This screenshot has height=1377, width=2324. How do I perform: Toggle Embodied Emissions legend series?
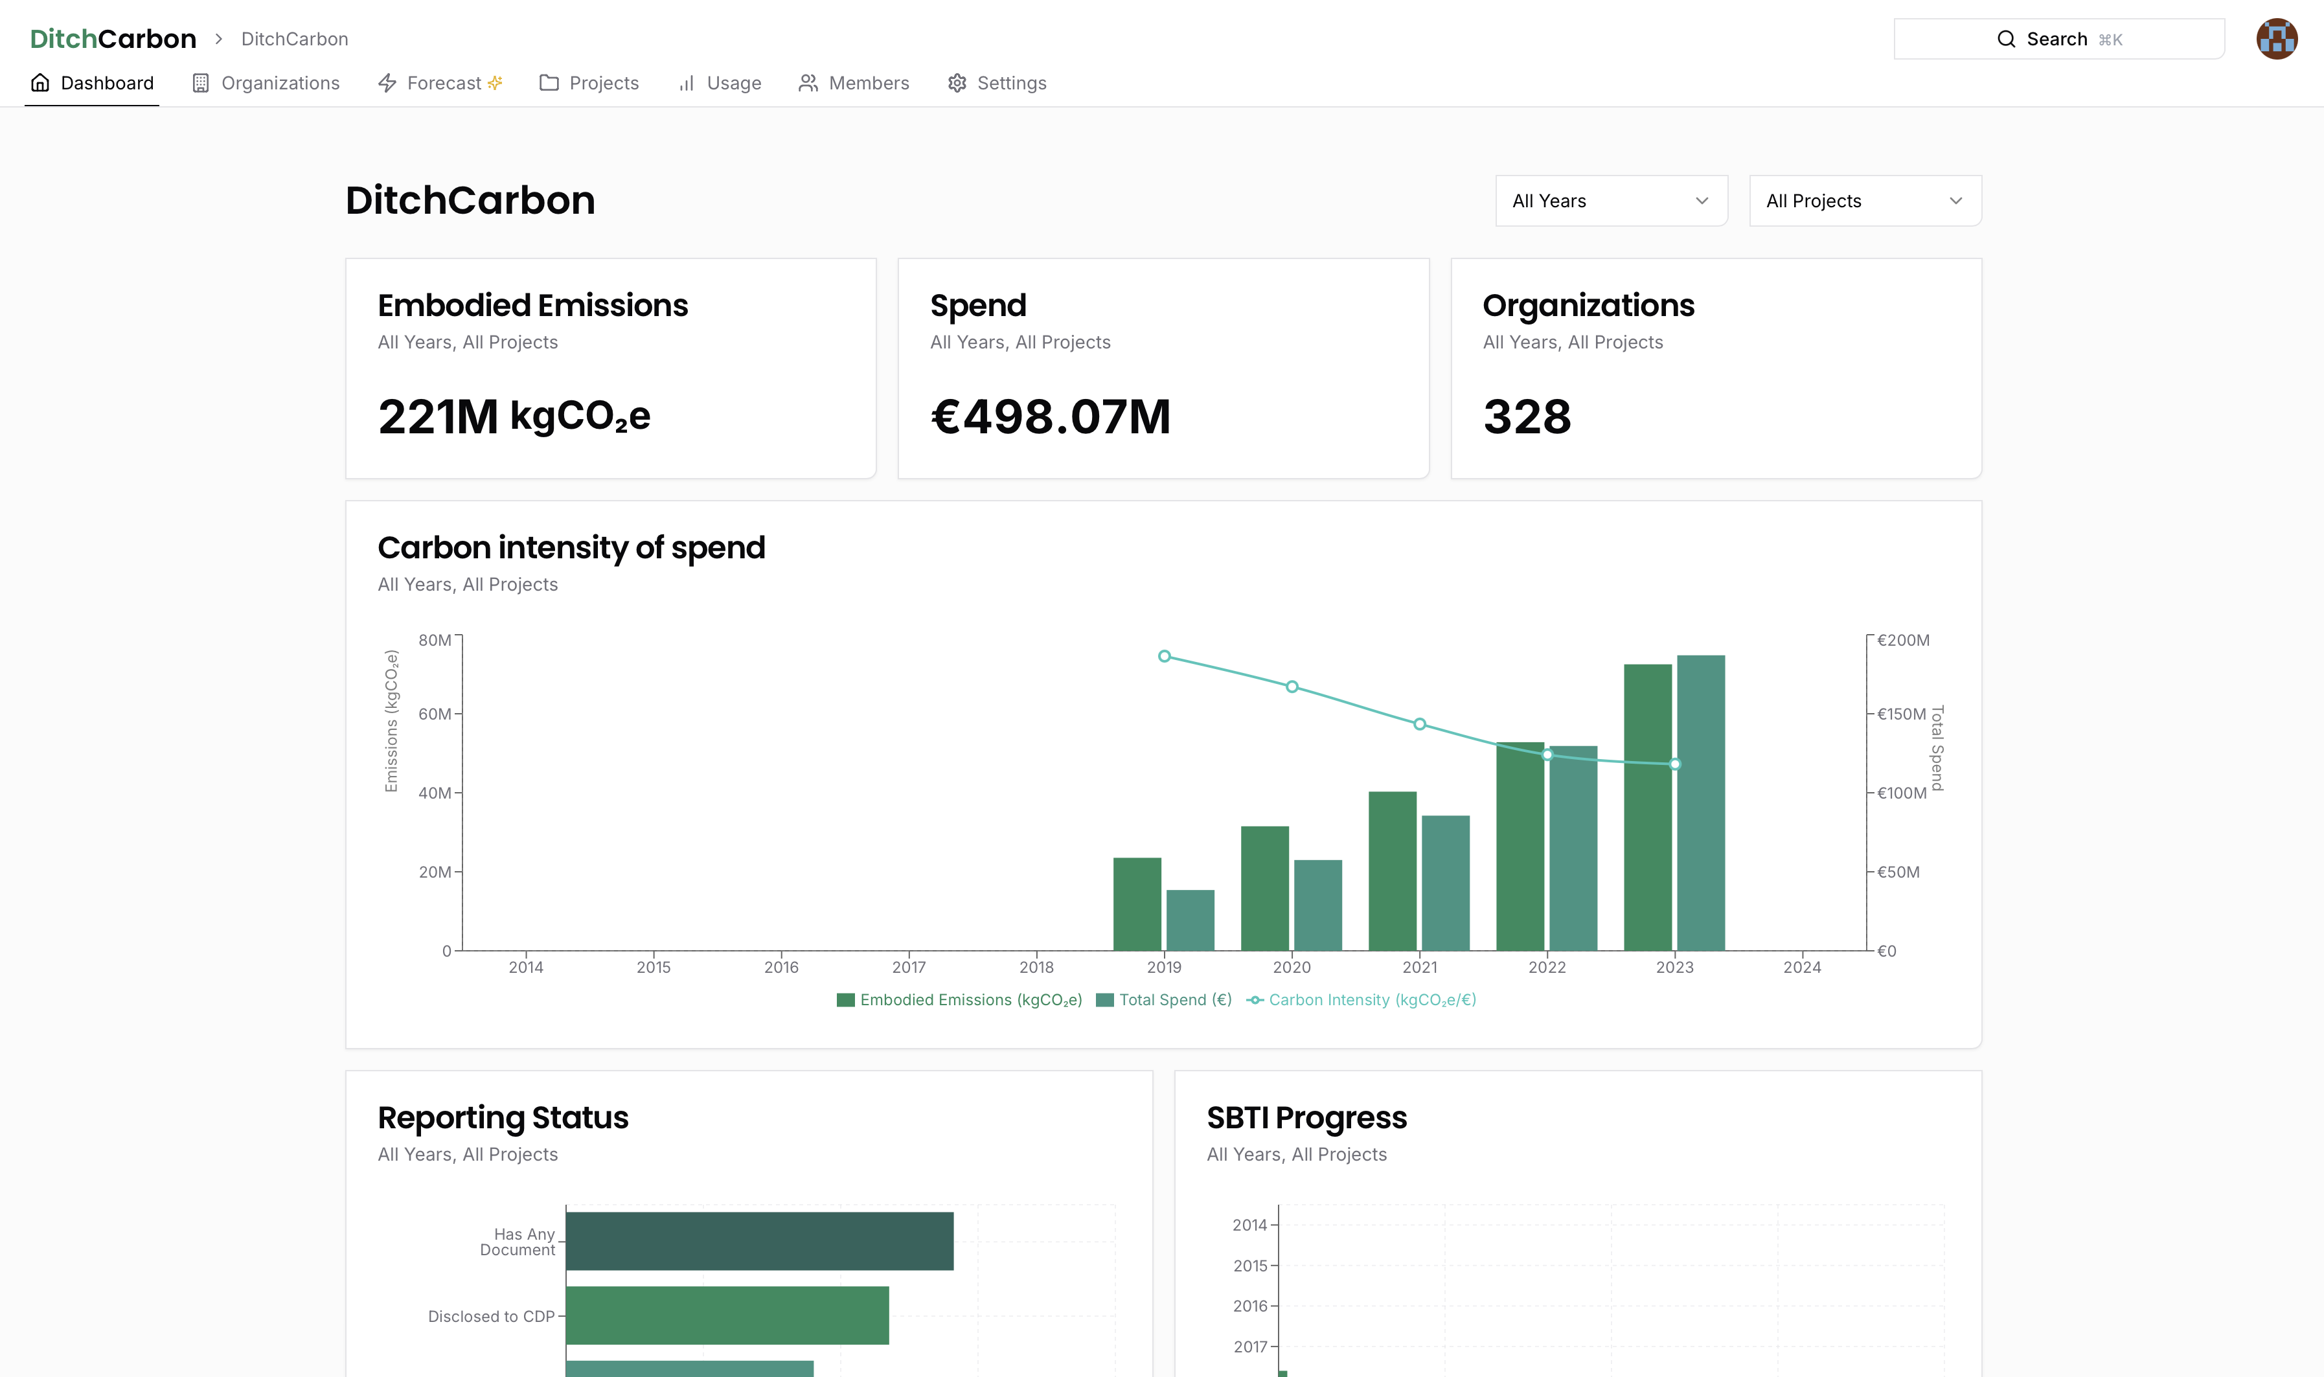coord(959,999)
